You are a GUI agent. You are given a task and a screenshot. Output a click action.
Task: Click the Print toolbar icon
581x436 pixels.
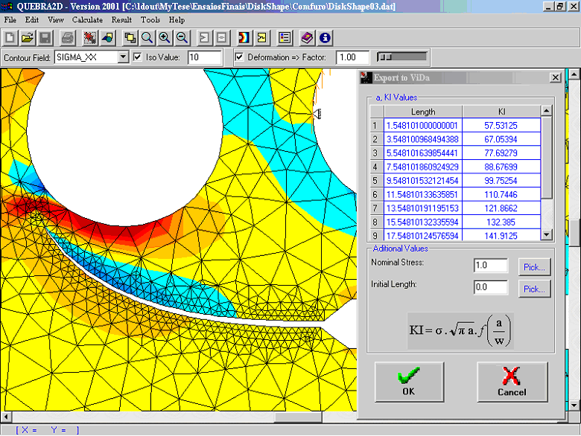pos(68,37)
